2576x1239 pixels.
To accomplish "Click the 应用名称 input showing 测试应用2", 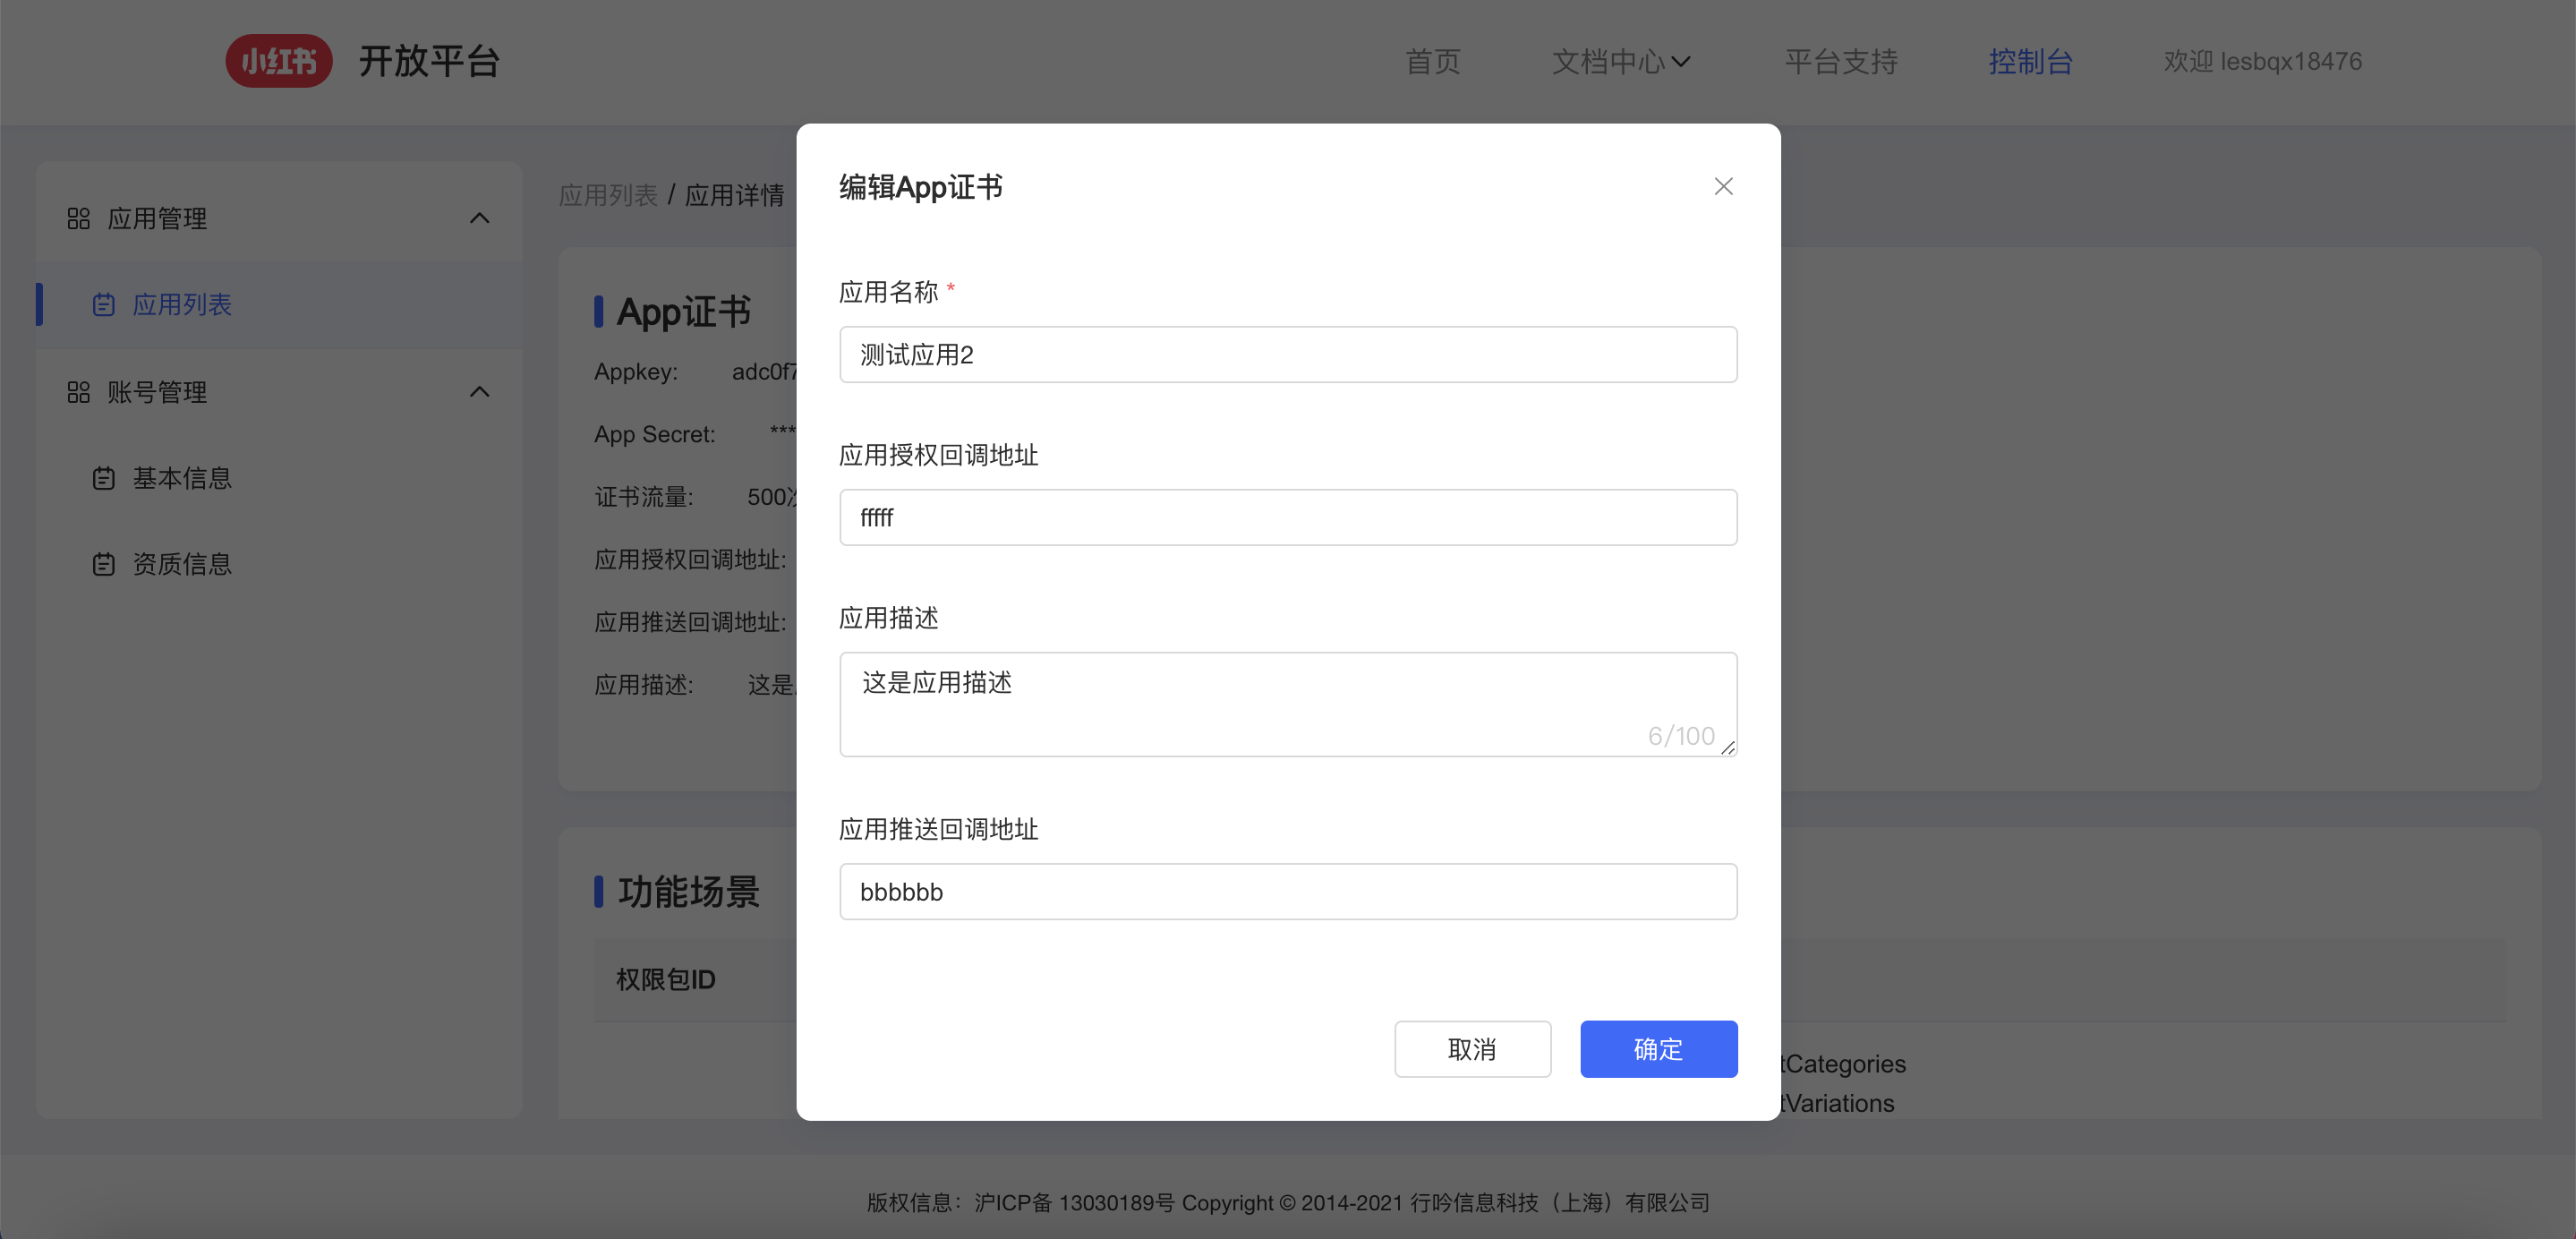I will 1288,354.
